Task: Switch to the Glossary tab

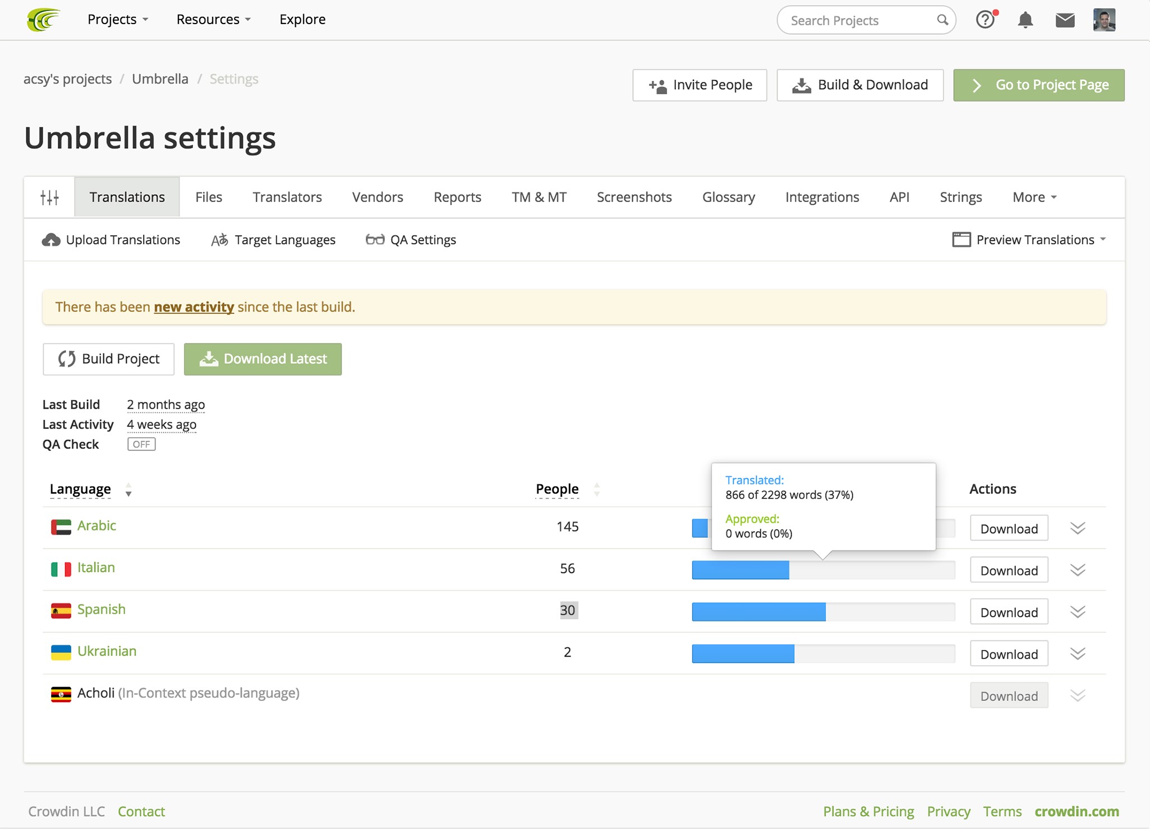Action: pyautogui.click(x=729, y=197)
